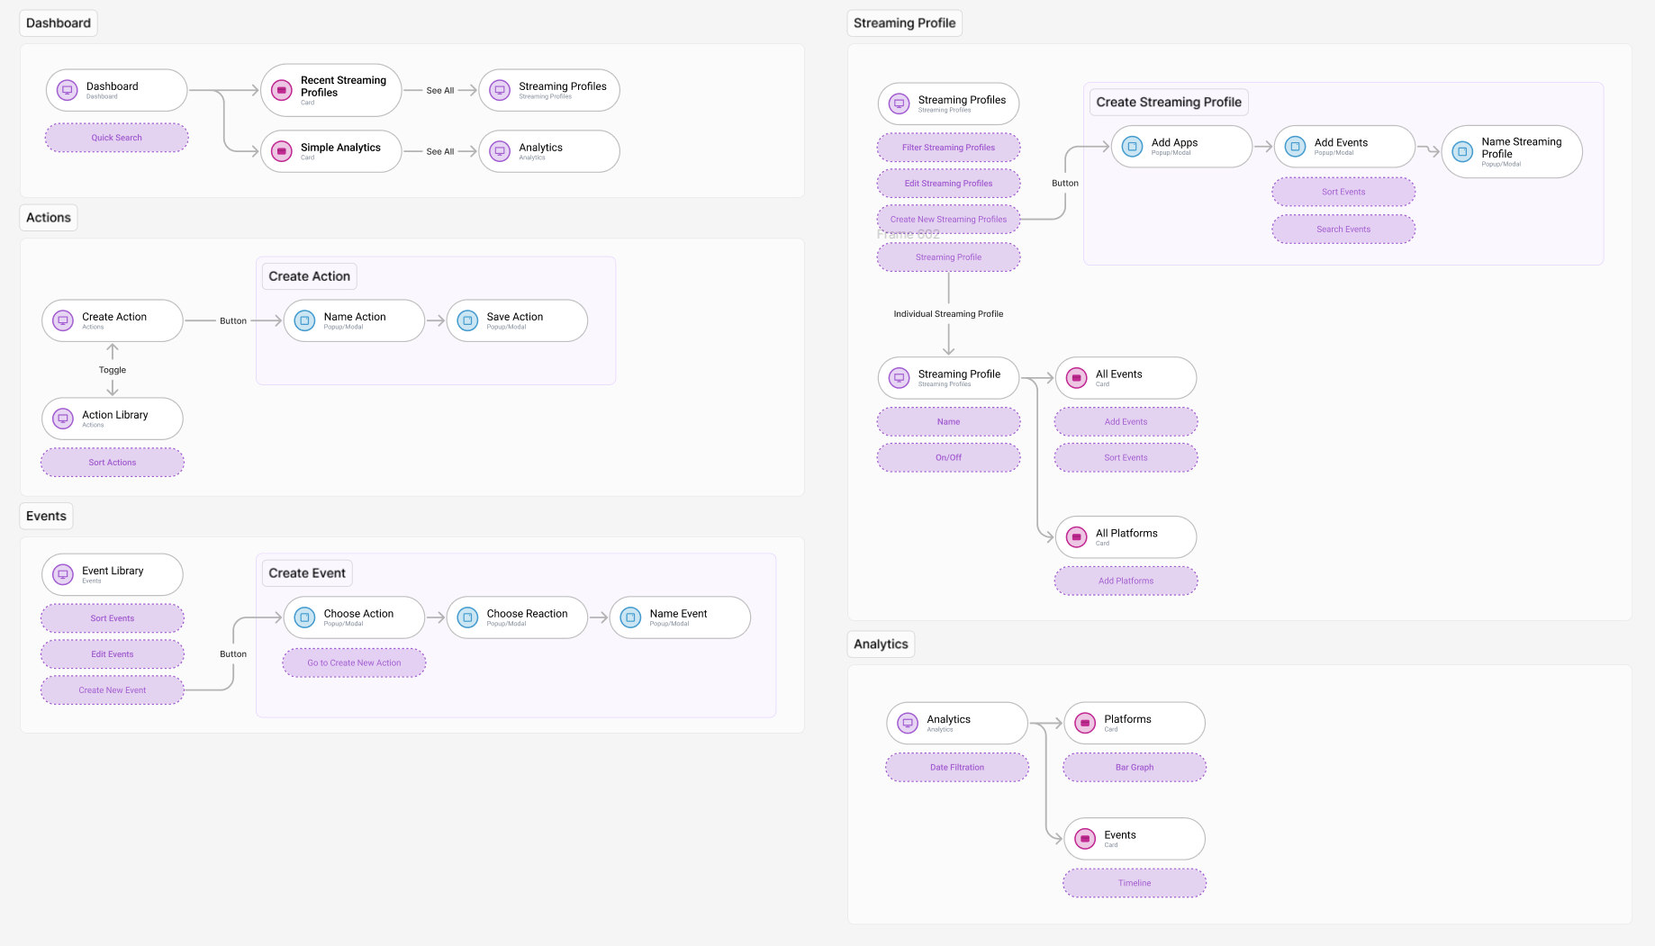The width and height of the screenshot is (1655, 946).
Task: Click the blue icon on Choose Reaction node
Action: [x=467, y=617]
